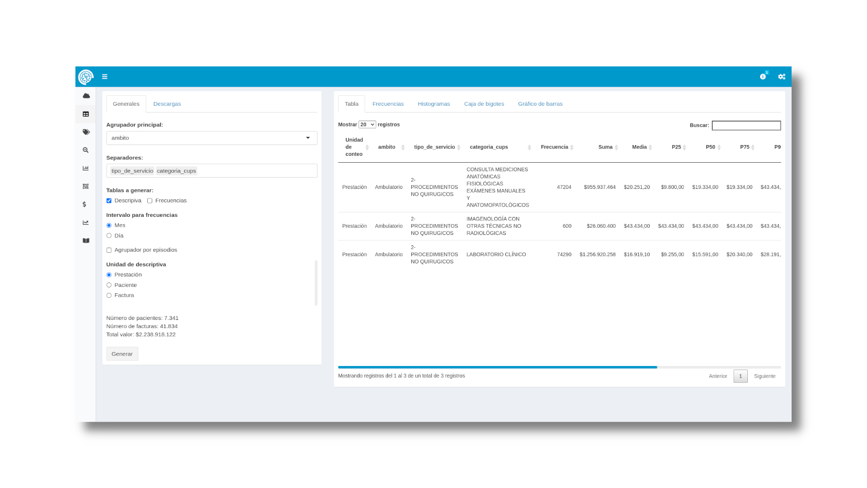The height and width of the screenshot is (488, 867).
Task: Click the dollar sign sidebar icon
Action: (84, 204)
